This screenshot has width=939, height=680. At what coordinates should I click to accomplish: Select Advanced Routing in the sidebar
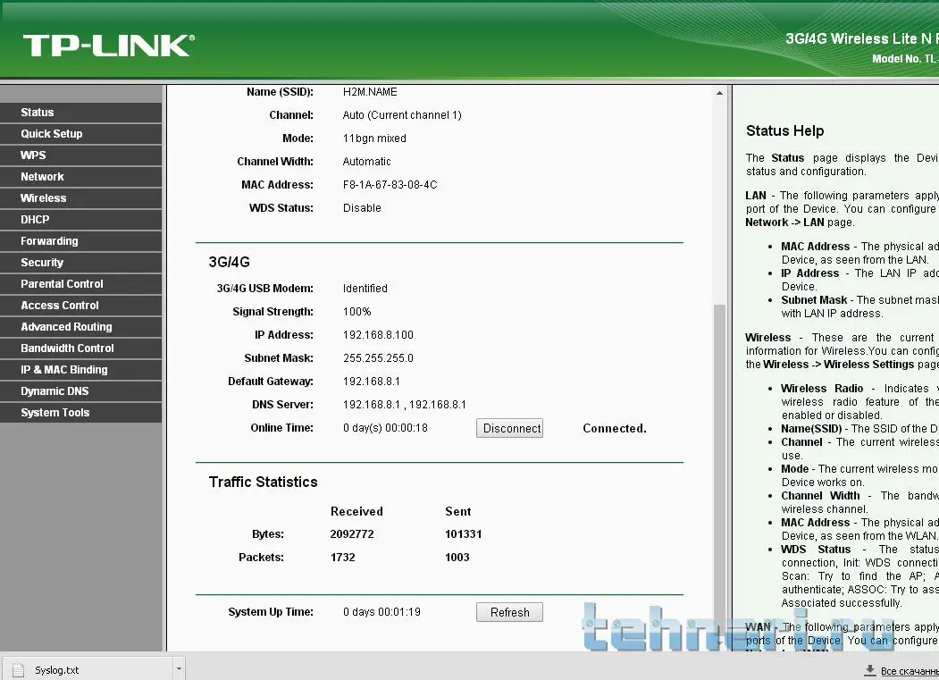pyautogui.click(x=80, y=327)
